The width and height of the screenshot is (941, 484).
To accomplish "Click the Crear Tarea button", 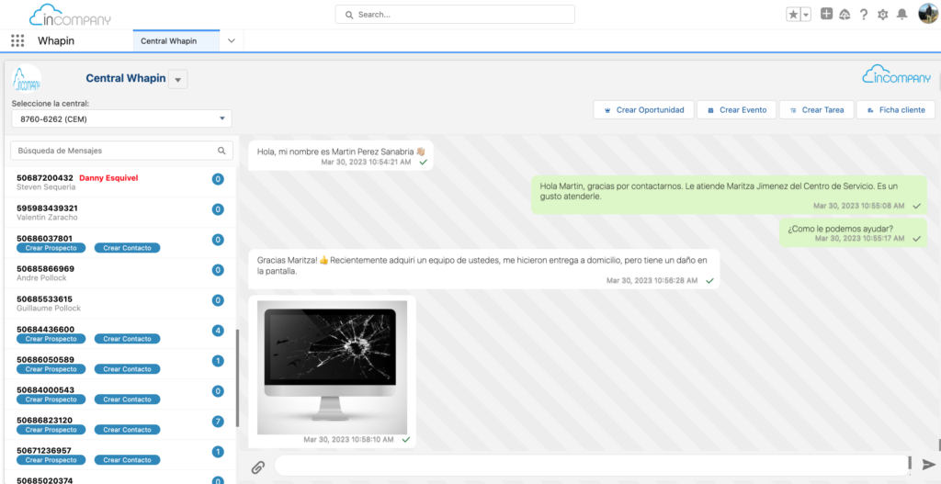I will click(817, 110).
